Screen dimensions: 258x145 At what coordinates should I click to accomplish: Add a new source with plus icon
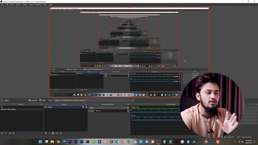point(46,133)
